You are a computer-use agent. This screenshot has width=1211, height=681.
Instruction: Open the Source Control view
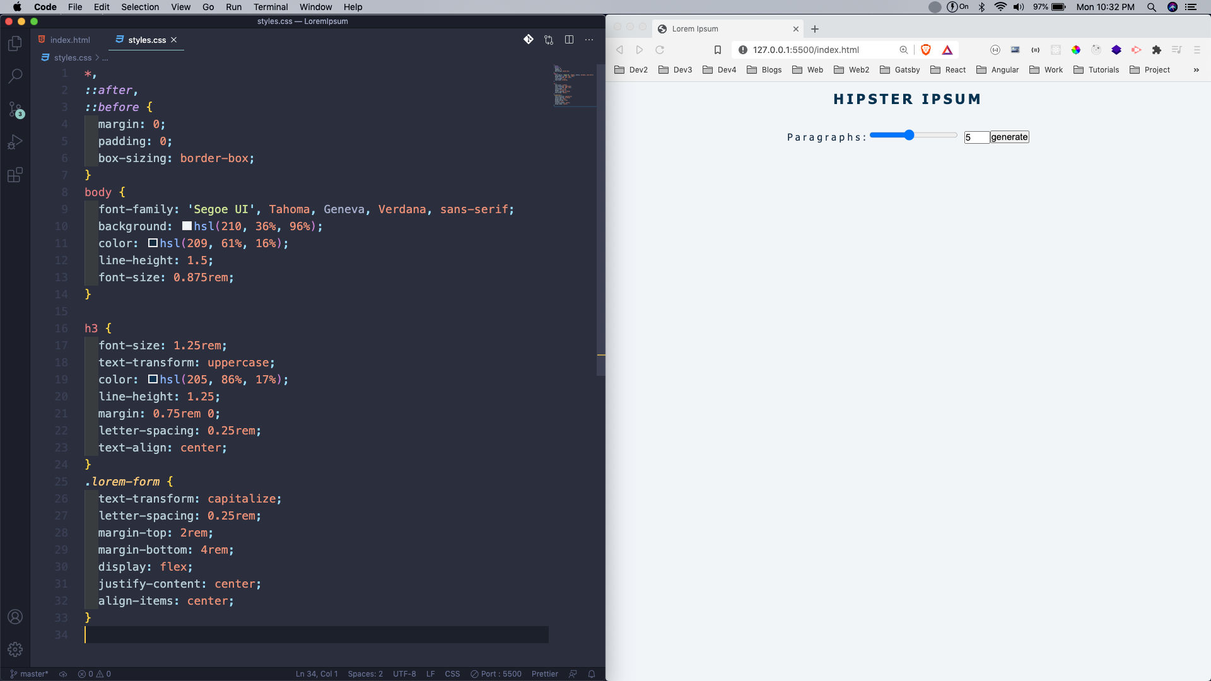pyautogui.click(x=15, y=110)
